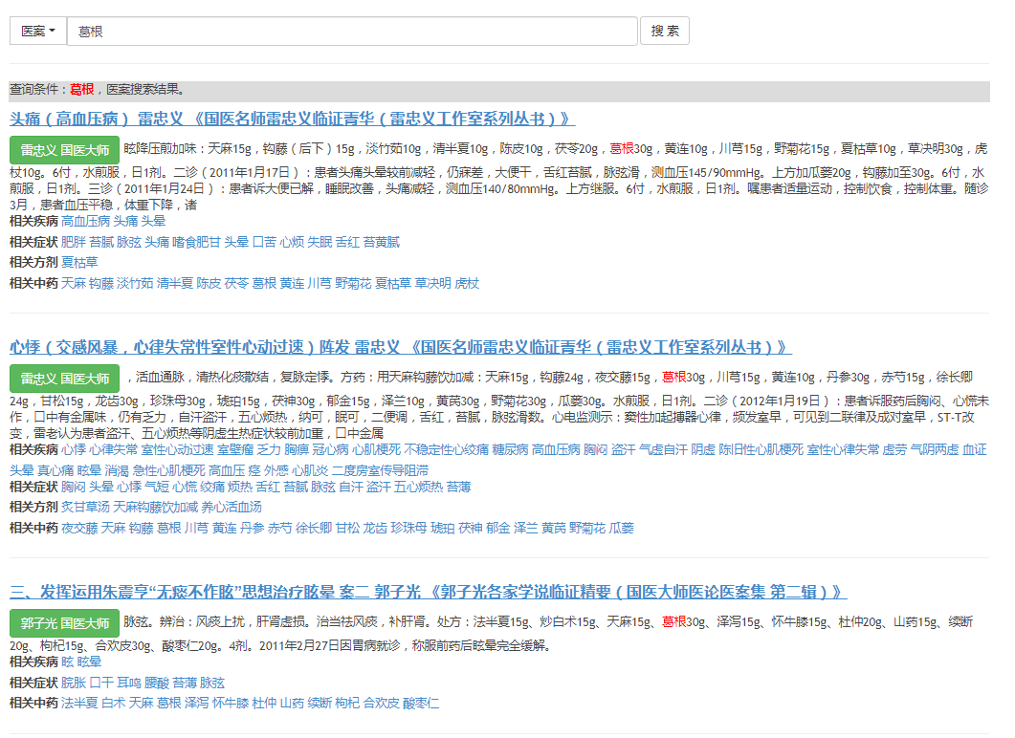
Task: Open the 心慌 symptom link
Action: tap(185, 487)
